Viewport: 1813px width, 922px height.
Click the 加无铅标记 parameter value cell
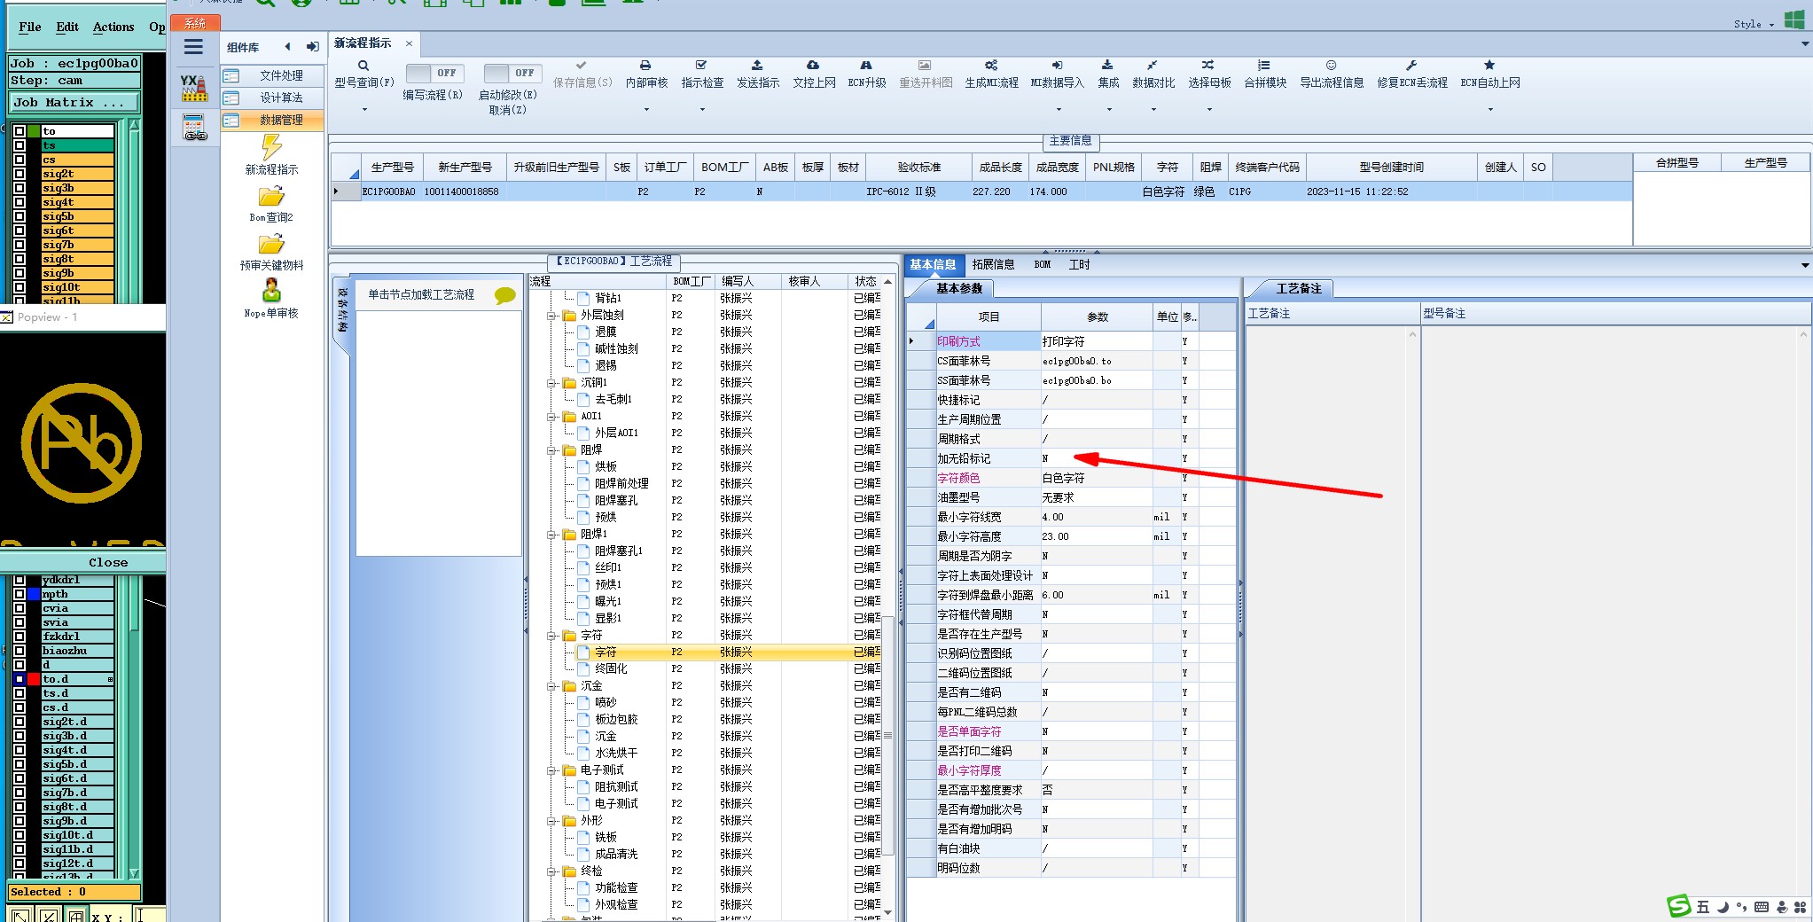(1097, 458)
